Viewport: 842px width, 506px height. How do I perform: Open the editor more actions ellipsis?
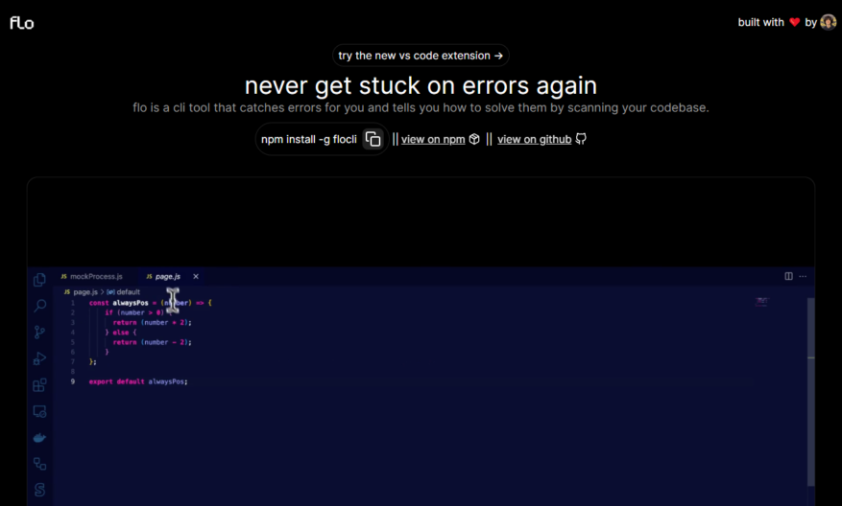803,276
